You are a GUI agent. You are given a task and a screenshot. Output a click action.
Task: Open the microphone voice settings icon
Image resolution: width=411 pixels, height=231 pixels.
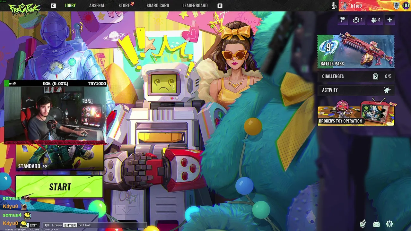[334, 5]
